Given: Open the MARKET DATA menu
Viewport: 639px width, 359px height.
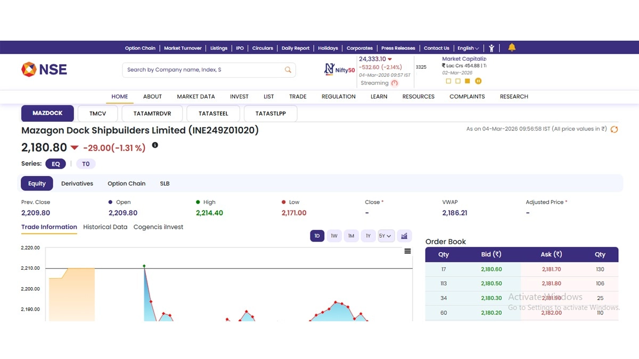Looking at the screenshot, I should pos(196,96).
